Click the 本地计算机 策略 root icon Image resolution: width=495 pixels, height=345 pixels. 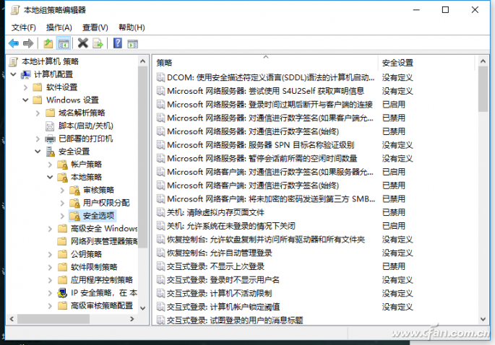click(13, 61)
